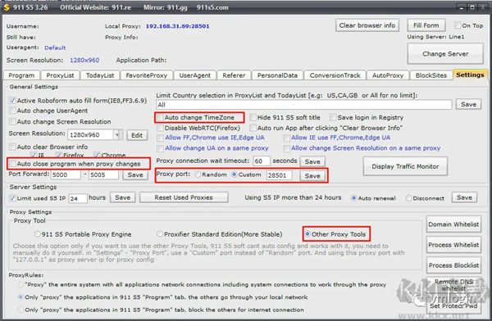Viewport: 492px width, 321px height.
Task: Enable Disable WebRTC(Firefox) checkbox
Action: pyautogui.click(x=161, y=128)
